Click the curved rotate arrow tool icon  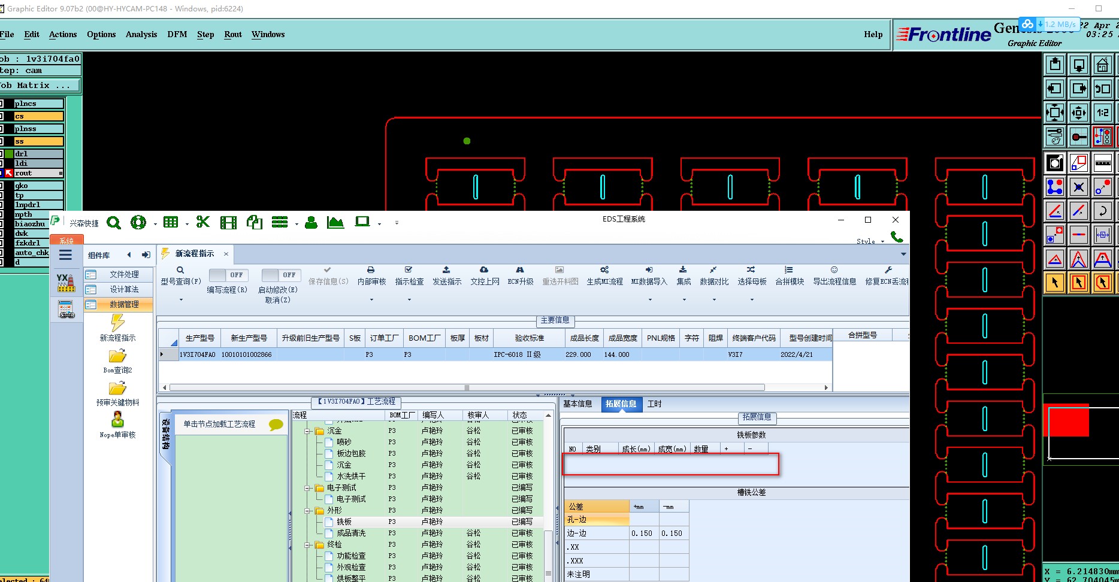(x=1102, y=211)
